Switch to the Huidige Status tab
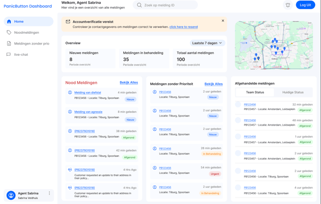 click(x=293, y=92)
